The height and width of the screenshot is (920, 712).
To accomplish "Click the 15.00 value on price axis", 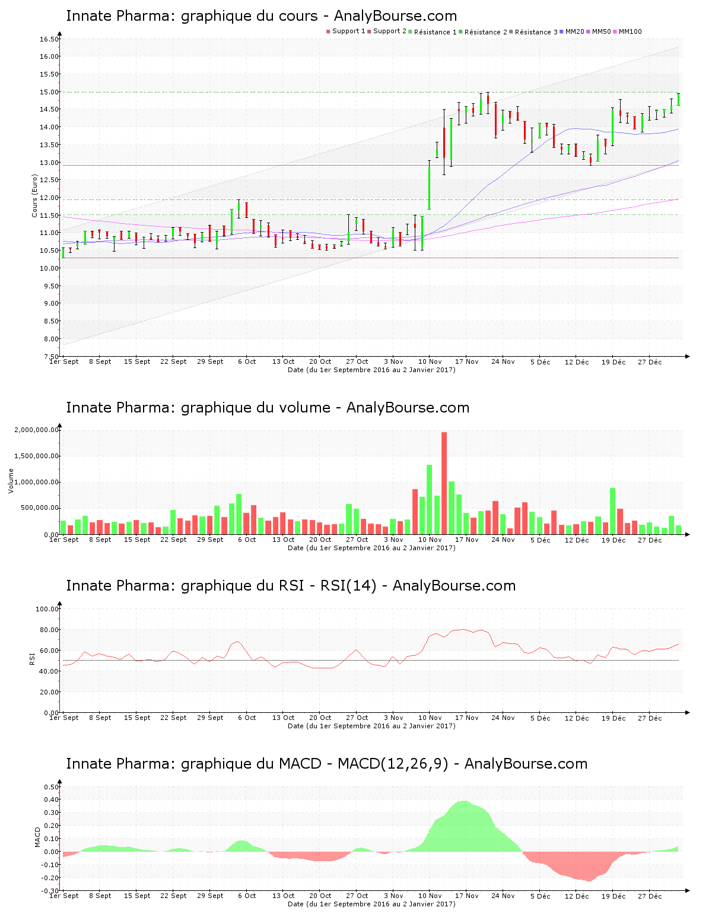I will point(49,92).
